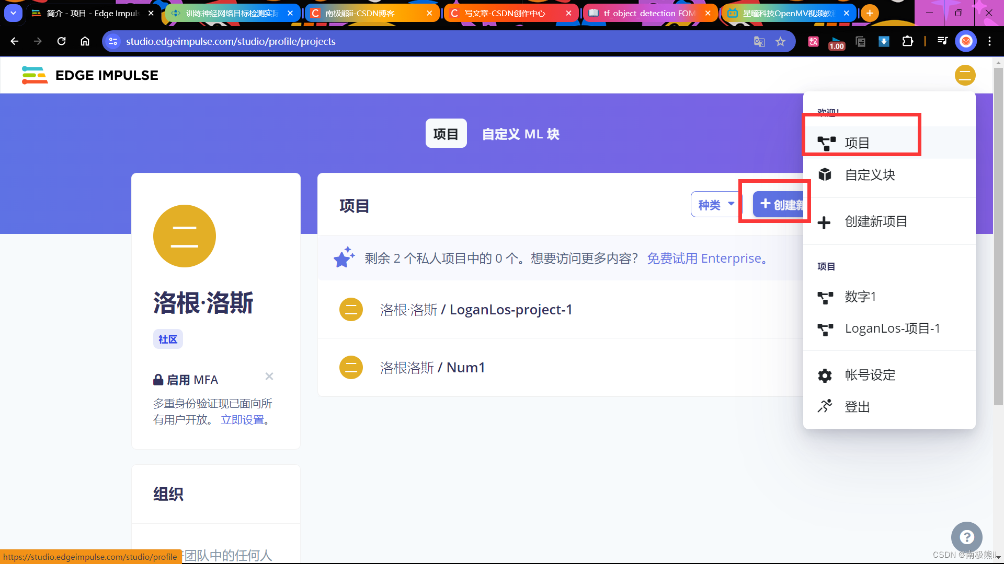Open 创建新项目 plus item in the menu

[x=875, y=221]
